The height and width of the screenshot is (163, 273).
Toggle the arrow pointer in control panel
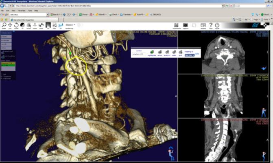point(160,53)
